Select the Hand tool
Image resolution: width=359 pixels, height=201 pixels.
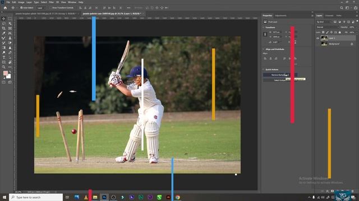coord(10,62)
